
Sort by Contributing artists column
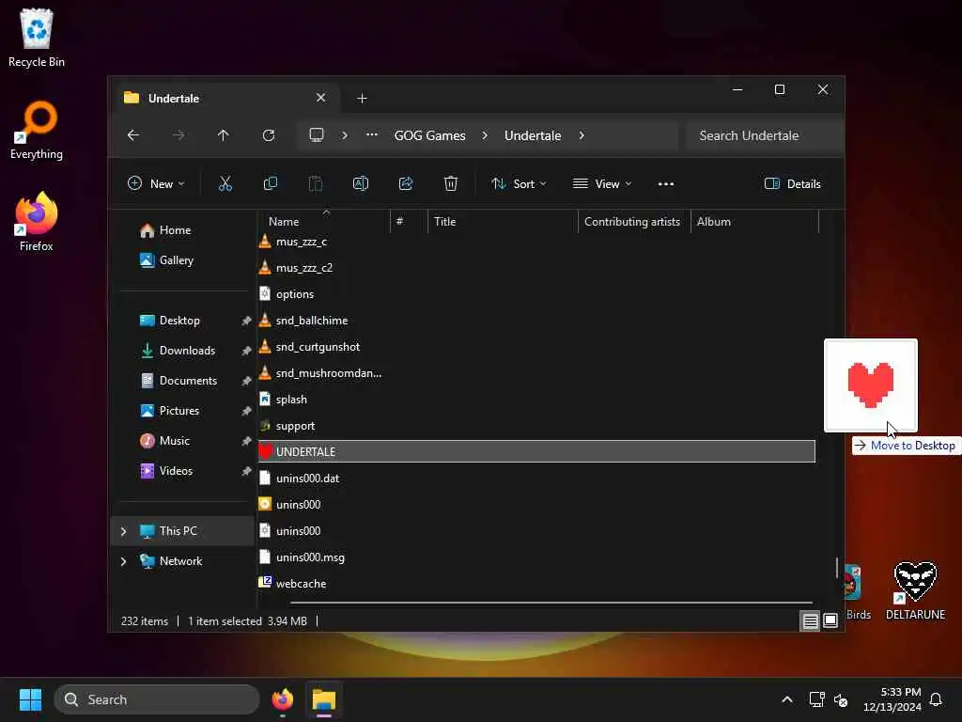point(632,222)
